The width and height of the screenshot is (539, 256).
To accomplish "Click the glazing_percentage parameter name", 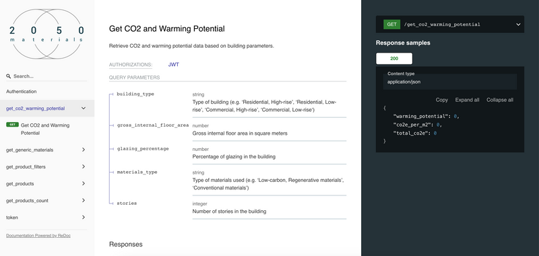I will click(143, 148).
